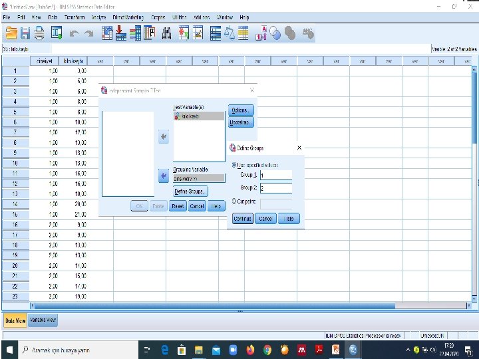This screenshot has width=479, height=359.
Task: Select the 'Cut point' radio button
Action: (x=234, y=201)
